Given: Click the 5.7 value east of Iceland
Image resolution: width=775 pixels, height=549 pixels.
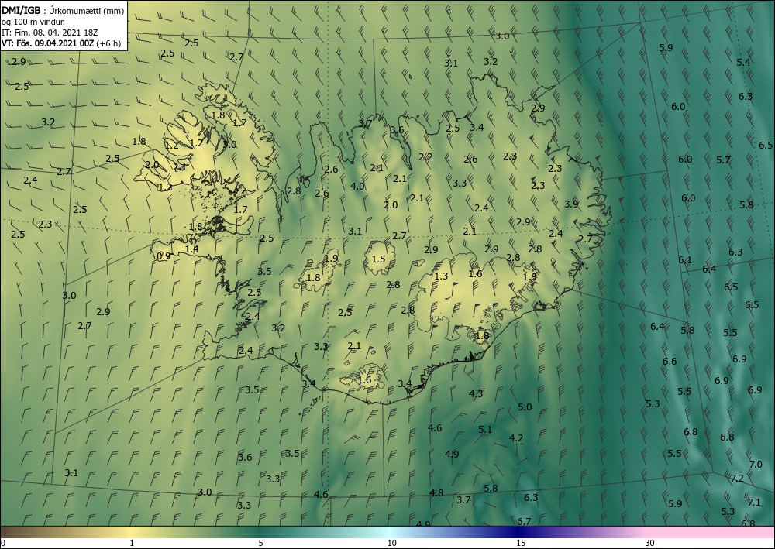Looking at the screenshot, I should [724, 160].
